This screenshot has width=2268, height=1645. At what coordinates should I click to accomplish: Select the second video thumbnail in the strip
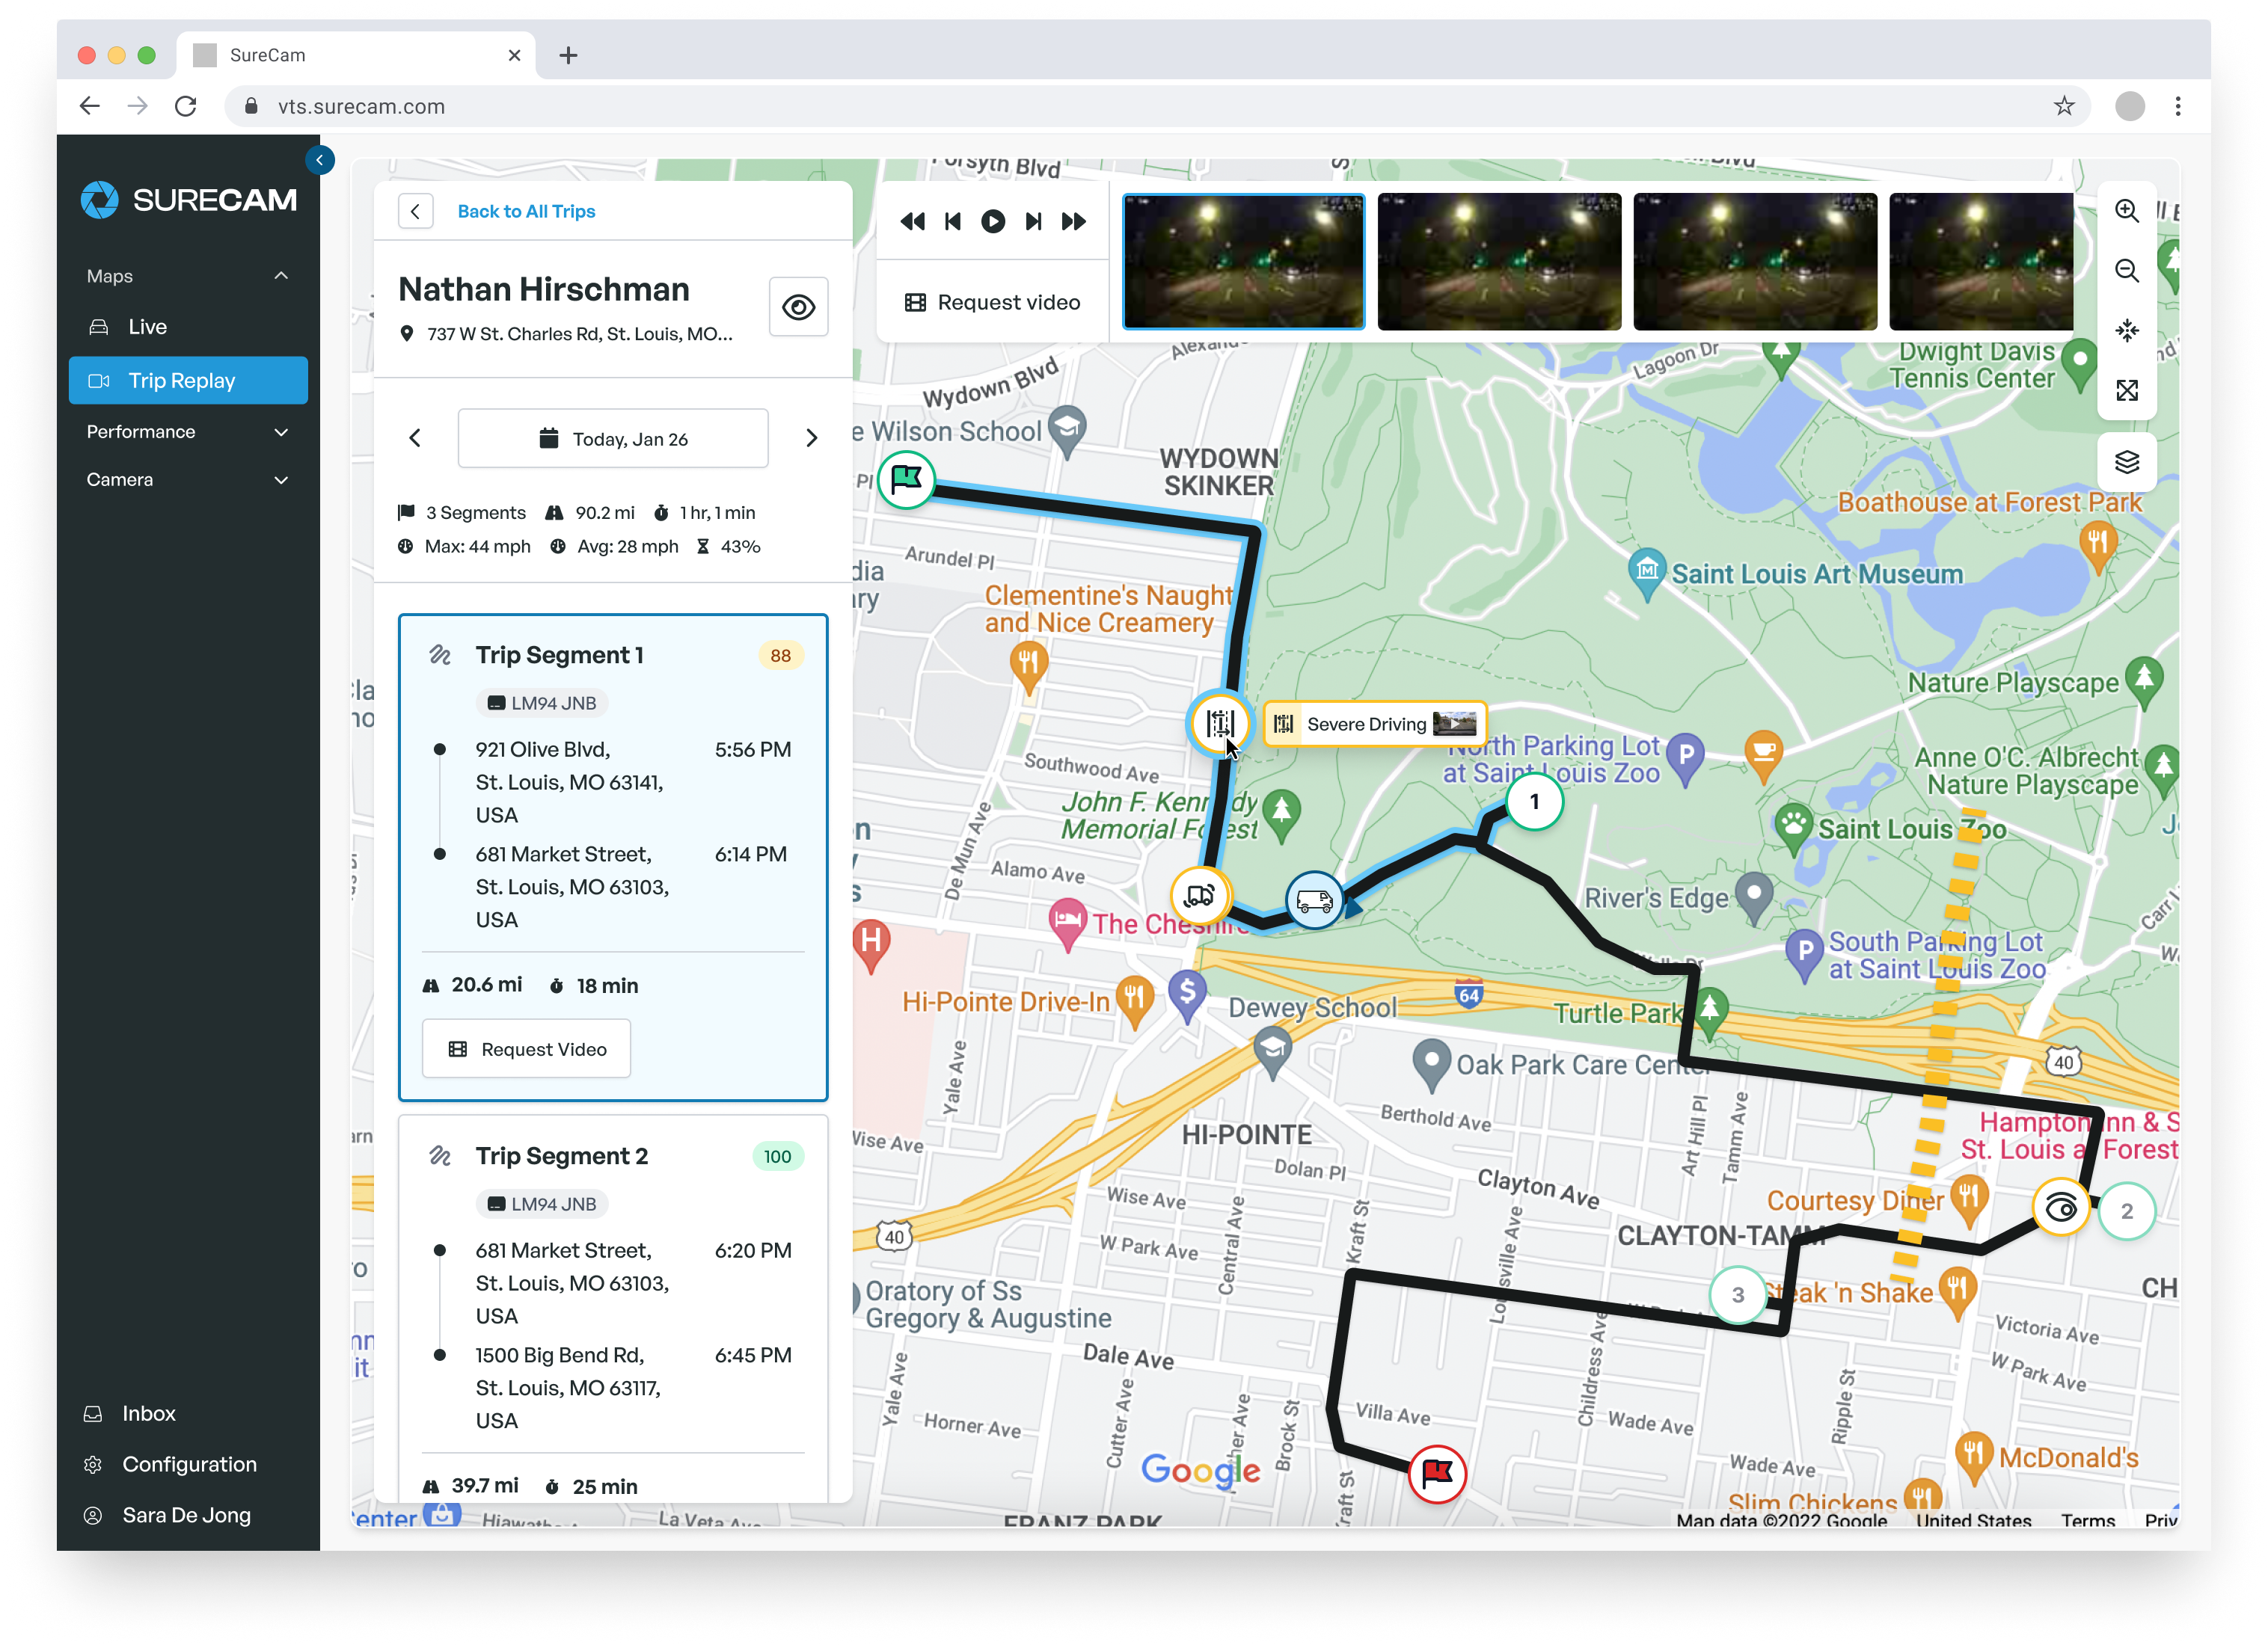tap(1498, 262)
